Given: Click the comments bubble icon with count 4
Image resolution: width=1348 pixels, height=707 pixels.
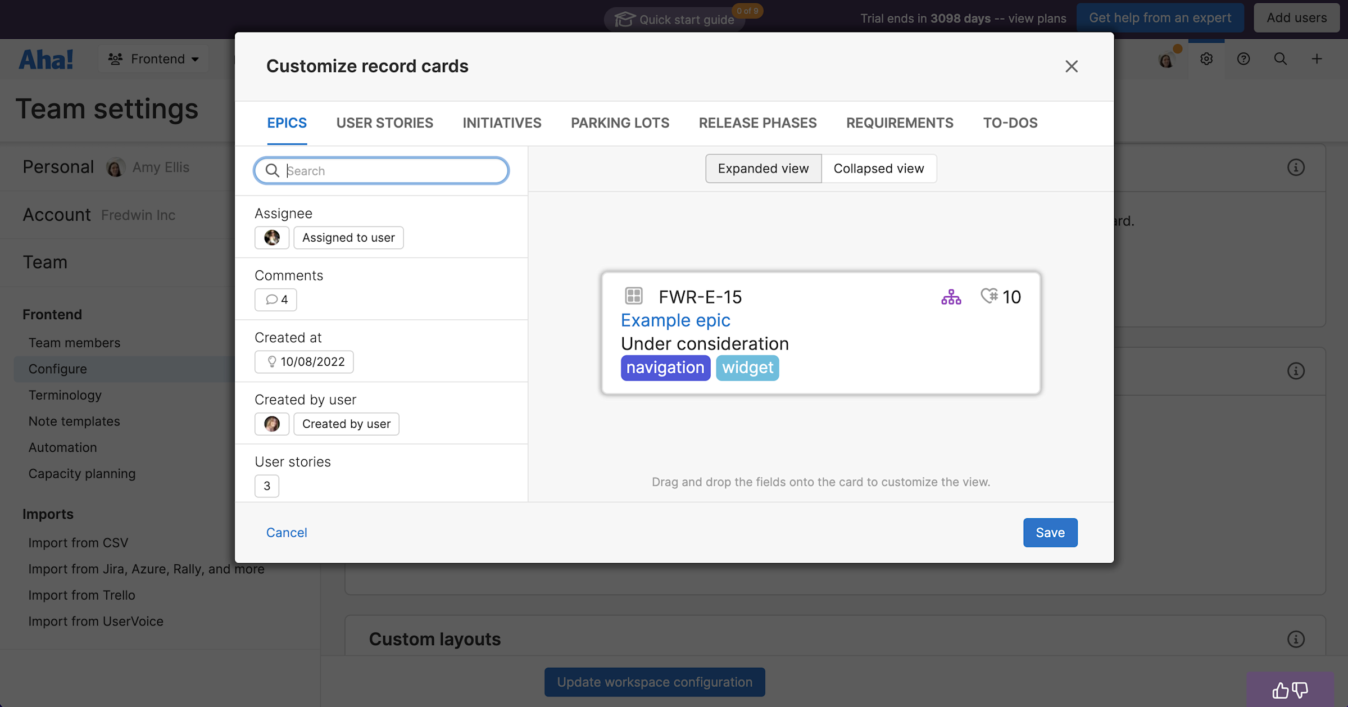Looking at the screenshot, I should [275, 300].
